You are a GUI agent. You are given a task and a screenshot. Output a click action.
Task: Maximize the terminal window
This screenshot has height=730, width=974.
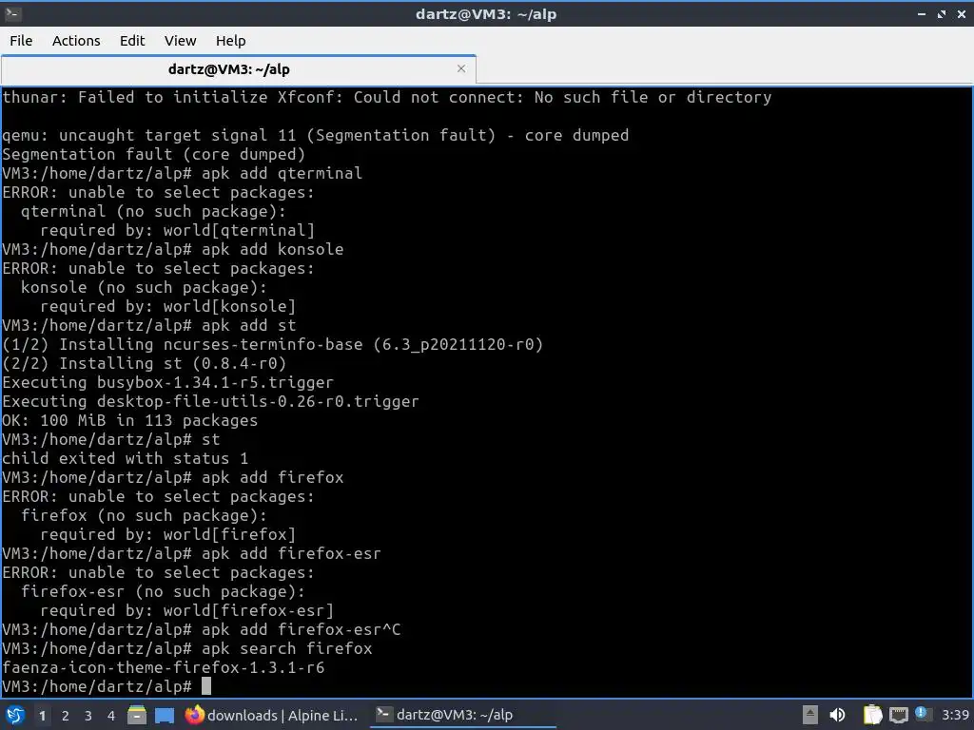pos(942,13)
